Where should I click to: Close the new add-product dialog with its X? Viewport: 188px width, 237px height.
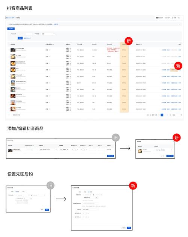pyautogui.click(x=173, y=141)
